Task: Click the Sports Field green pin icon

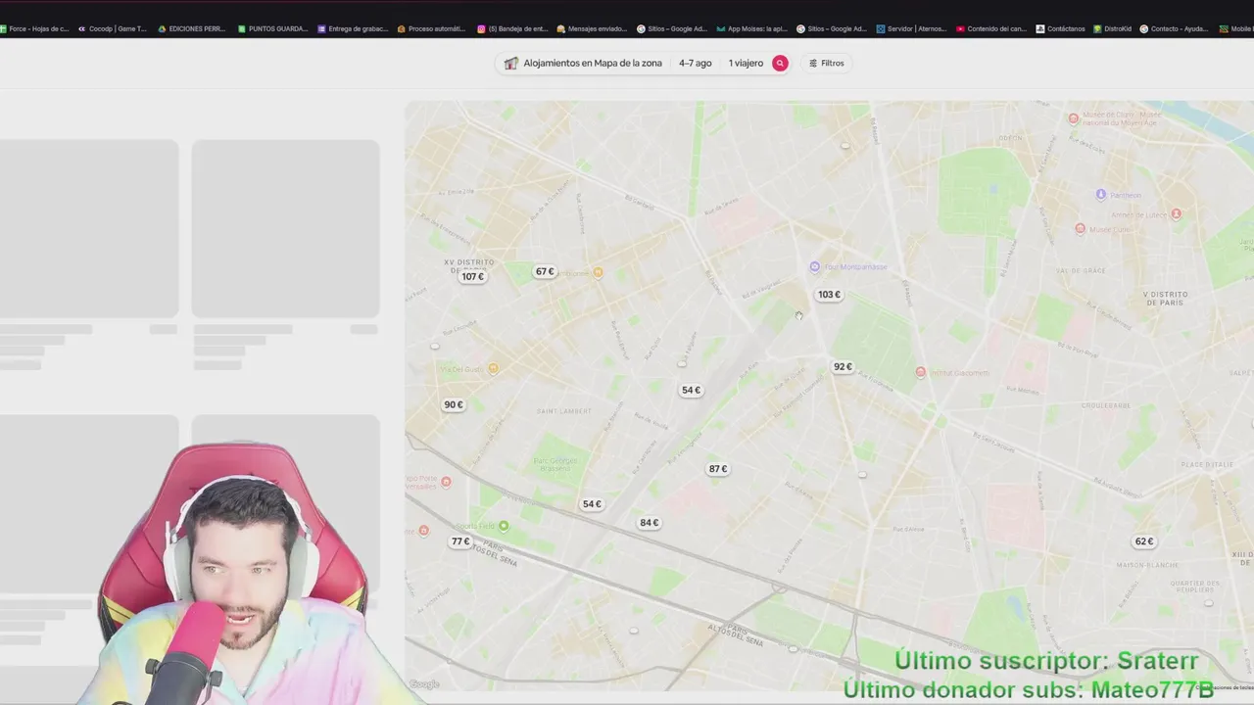Action: [504, 527]
